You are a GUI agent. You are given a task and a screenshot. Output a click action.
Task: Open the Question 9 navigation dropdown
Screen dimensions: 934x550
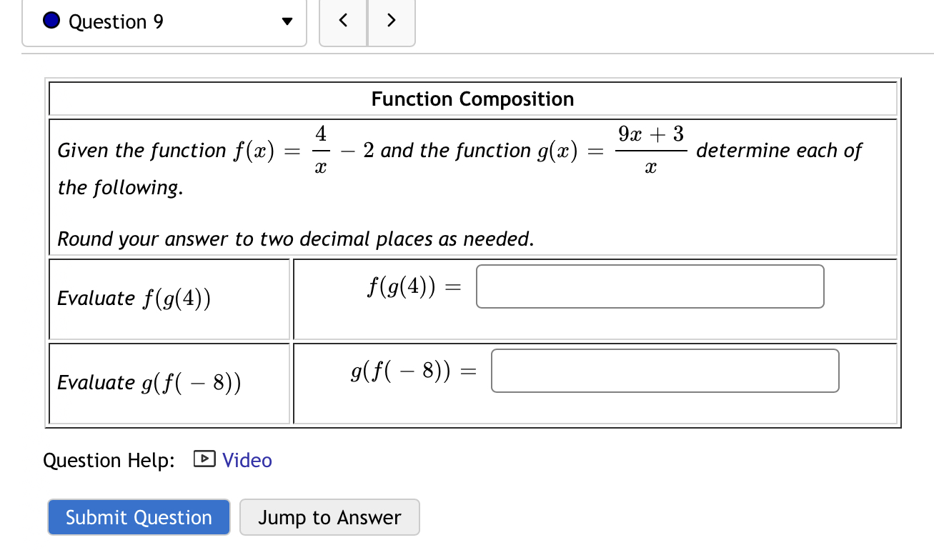coord(164,21)
